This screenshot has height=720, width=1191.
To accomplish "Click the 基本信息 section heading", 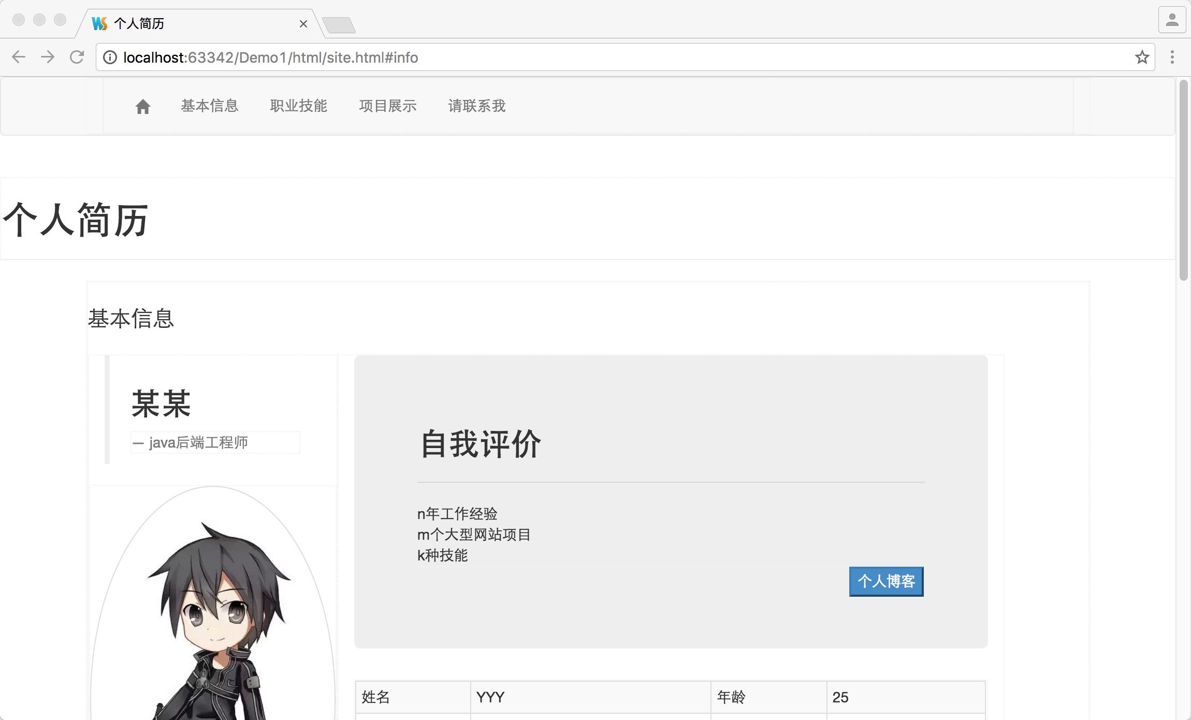I will pyautogui.click(x=131, y=318).
